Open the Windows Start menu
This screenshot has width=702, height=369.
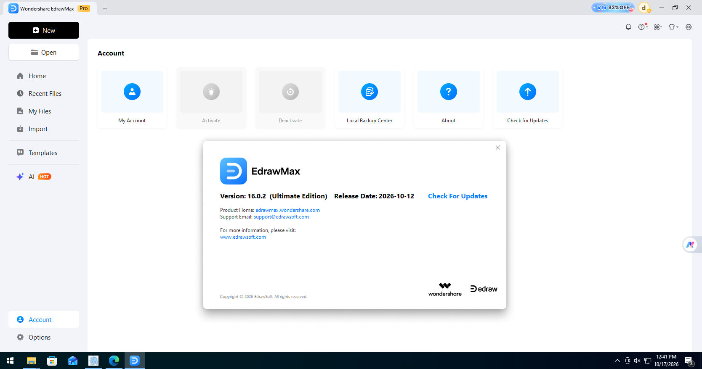tap(10, 361)
